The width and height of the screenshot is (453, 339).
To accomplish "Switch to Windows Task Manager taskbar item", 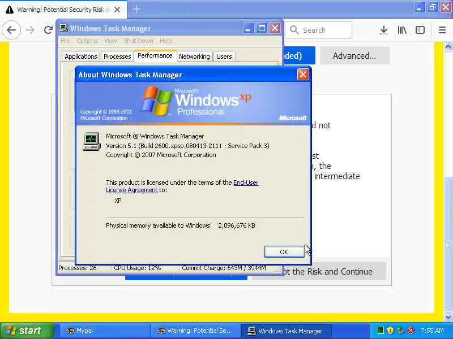I will [286, 331].
